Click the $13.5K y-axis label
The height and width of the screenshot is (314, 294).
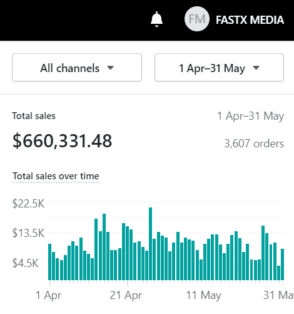(x=28, y=233)
